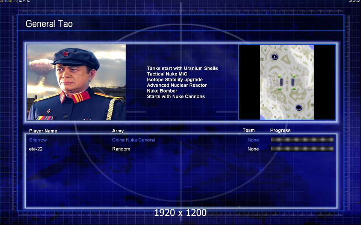Select the 'Nuke Bomber' line
361x225 pixels.
point(162,91)
